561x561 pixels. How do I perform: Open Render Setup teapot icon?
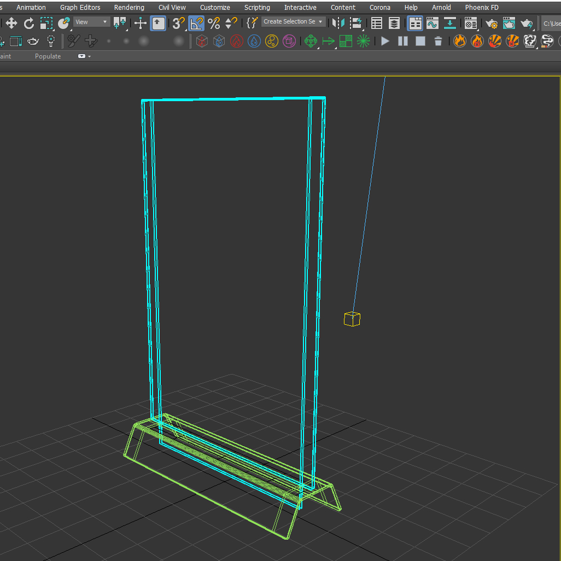(x=492, y=23)
